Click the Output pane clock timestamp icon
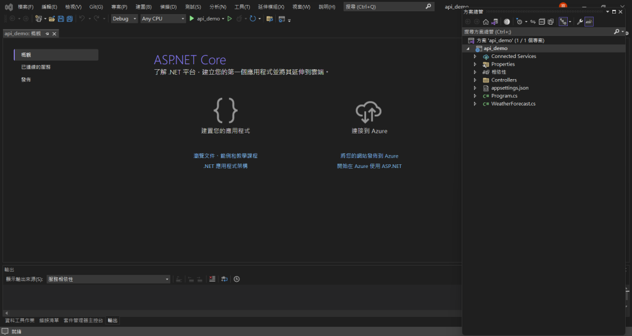Viewport: 632px width, 336px height. [x=236, y=279]
